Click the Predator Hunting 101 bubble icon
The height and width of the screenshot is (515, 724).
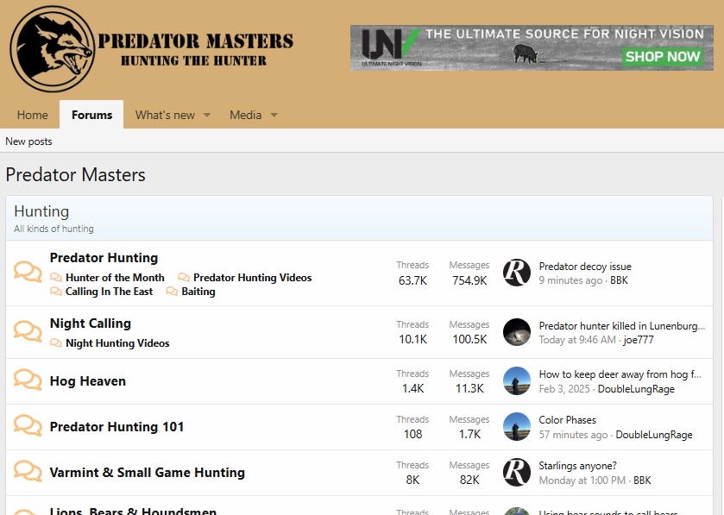(x=28, y=426)
